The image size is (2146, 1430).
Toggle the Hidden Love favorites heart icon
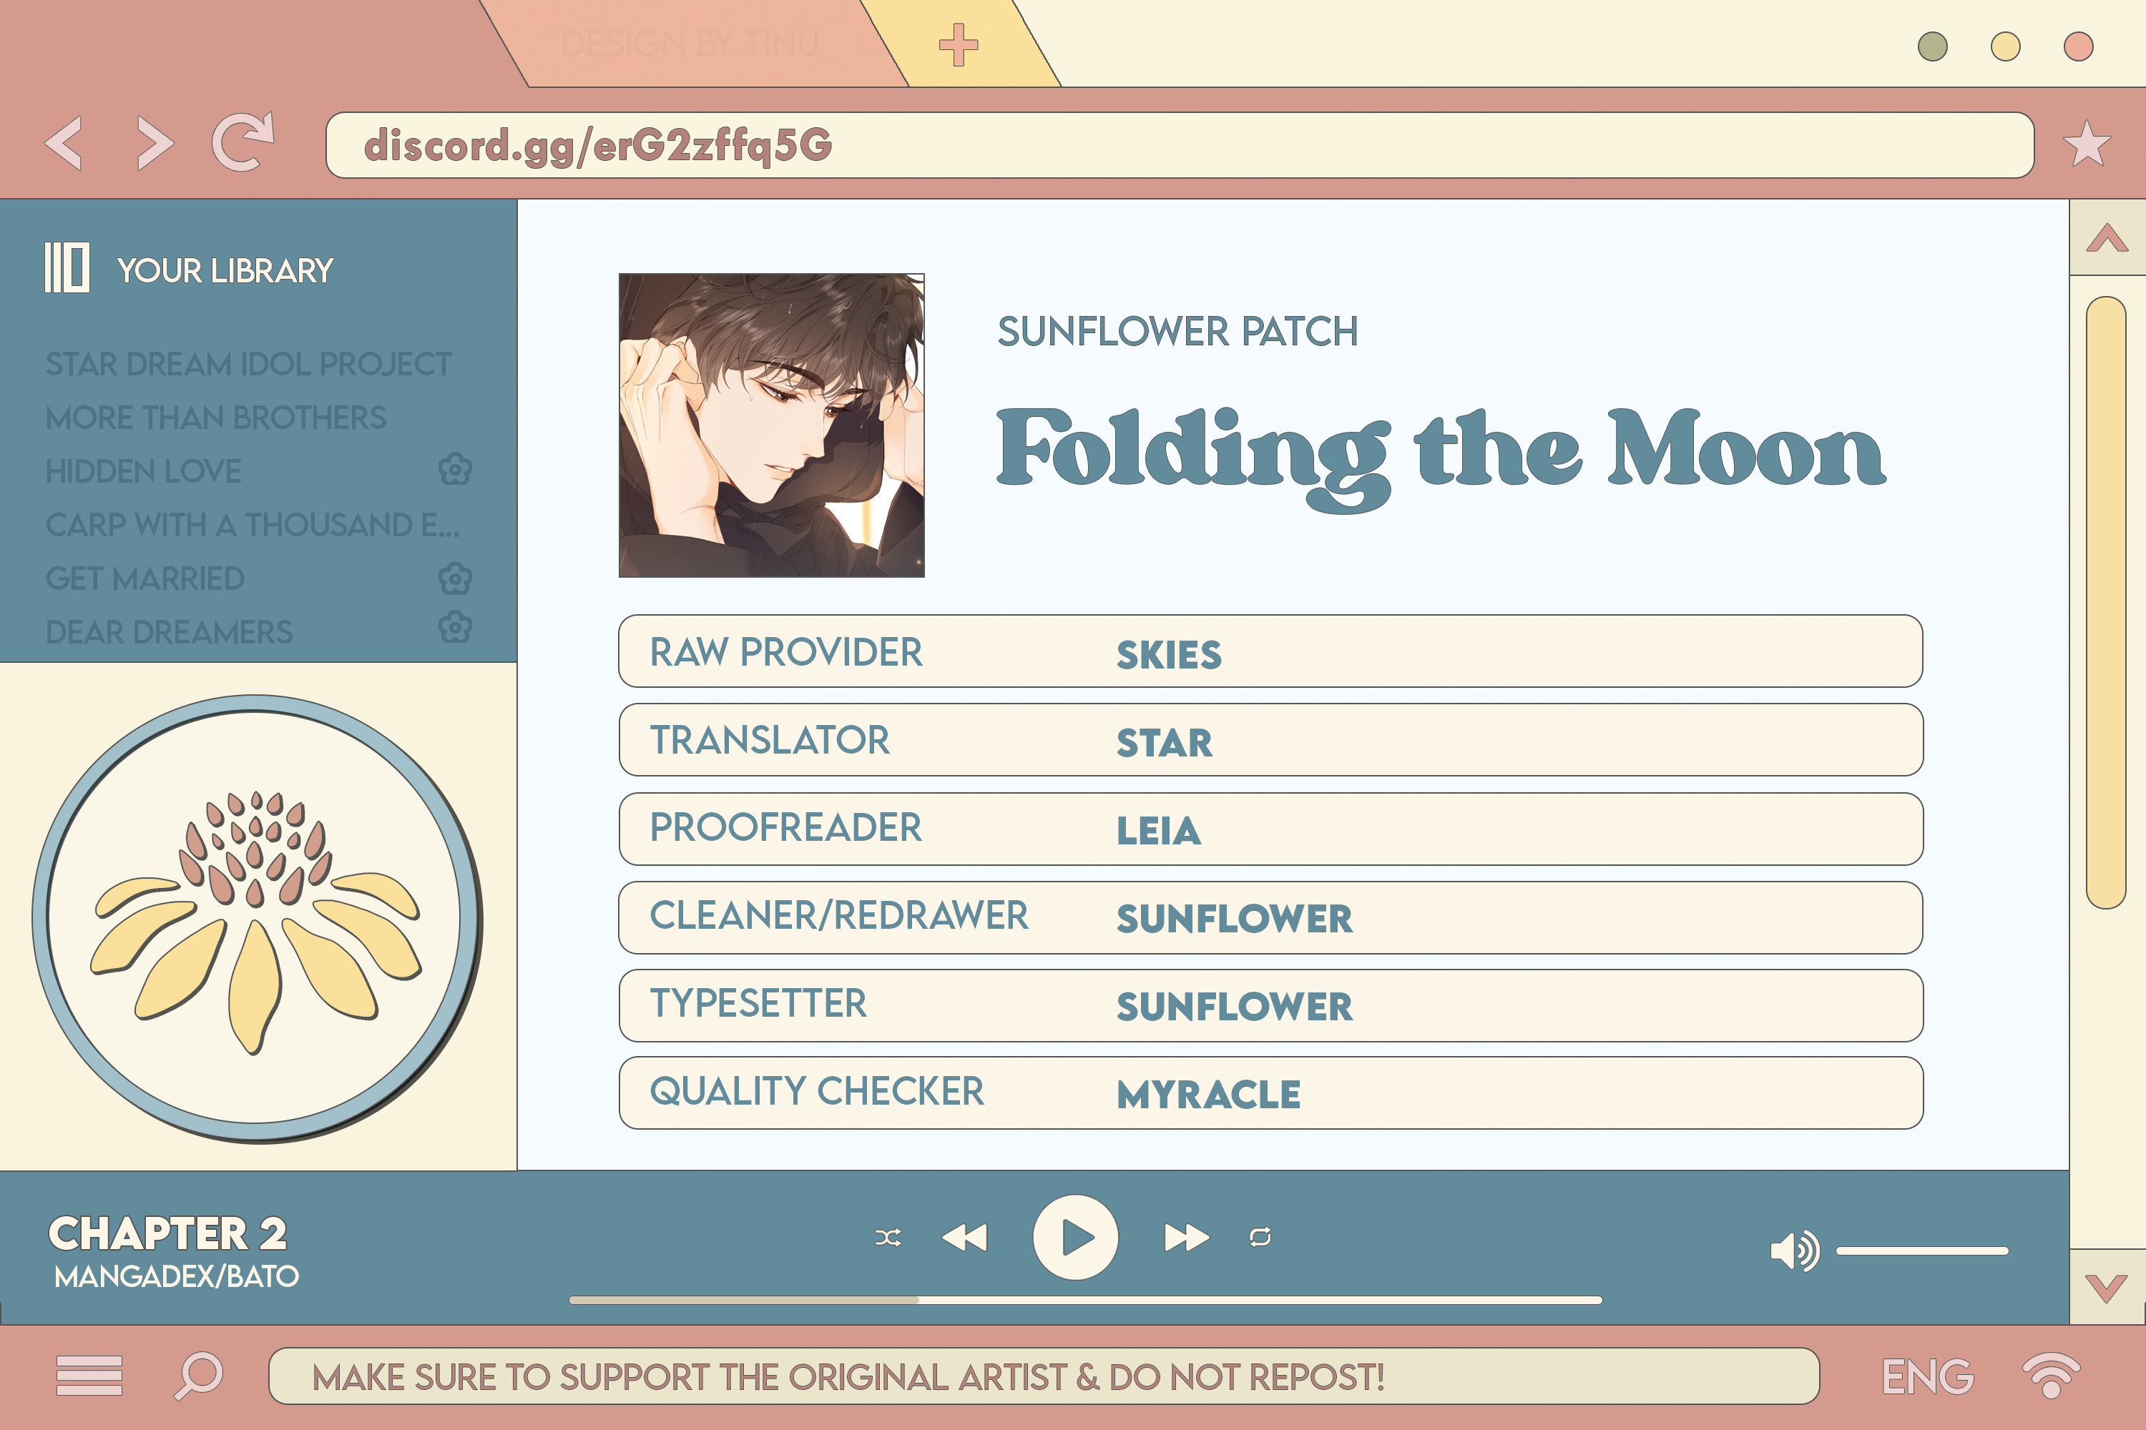click(455, 469)
